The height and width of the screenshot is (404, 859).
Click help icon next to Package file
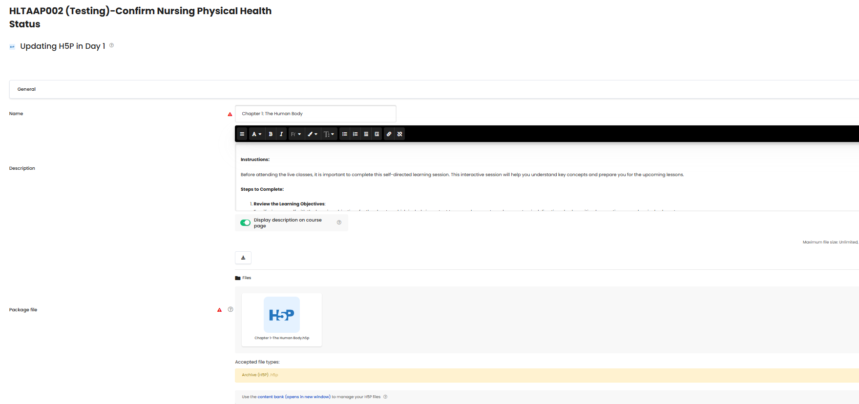(x=230, y=309)
